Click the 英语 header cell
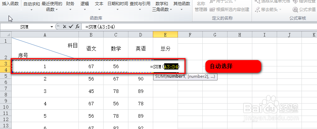This screenshot has width=317, height=129. click(x=141, y=49)
